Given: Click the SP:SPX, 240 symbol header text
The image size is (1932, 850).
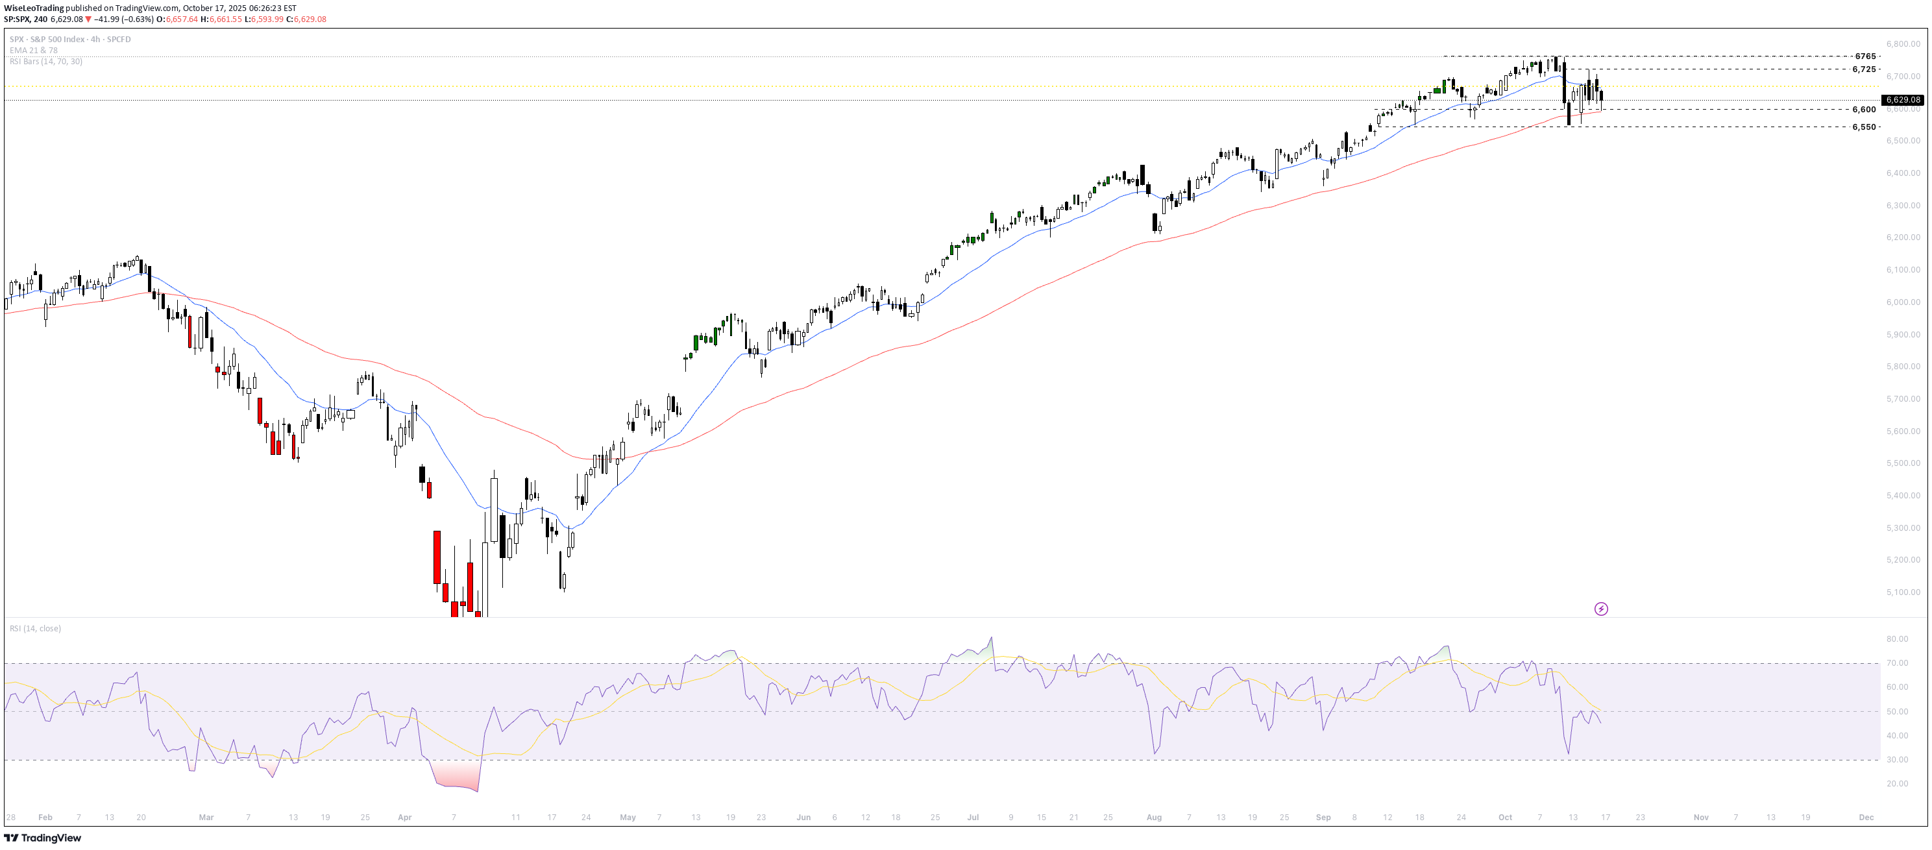Looking at the screenshot, I should click(x=25, y=19).
